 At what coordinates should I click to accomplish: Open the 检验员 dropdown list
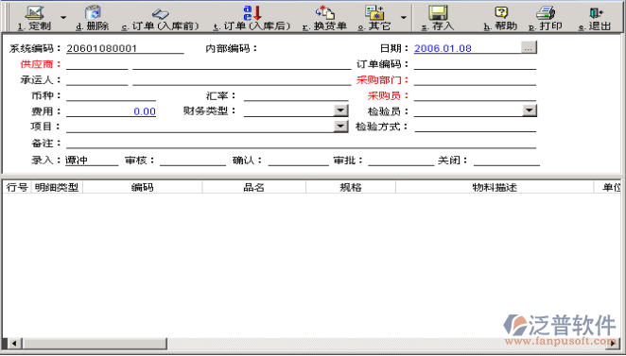pyautogui.click(x=529, y=110)
